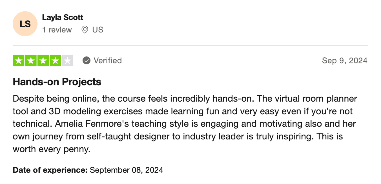Click the location pin icon

[85, 30]
